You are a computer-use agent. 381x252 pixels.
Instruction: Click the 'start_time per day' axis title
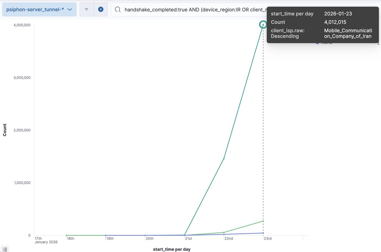[x=172, y=249]
